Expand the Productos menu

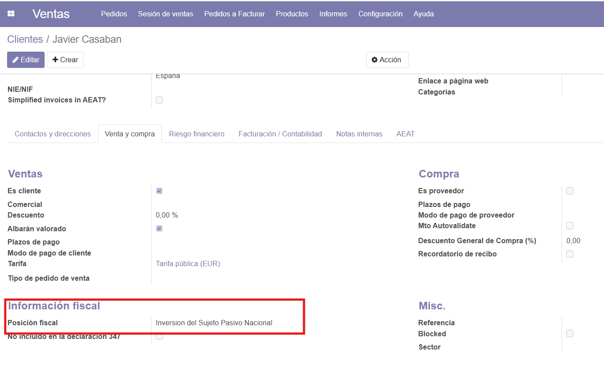coord(292,14)
